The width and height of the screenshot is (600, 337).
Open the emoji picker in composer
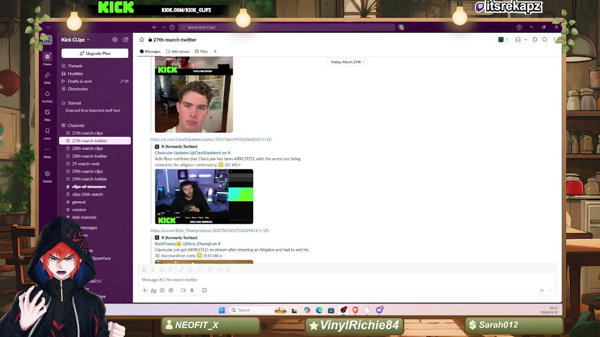pos(162,290)
